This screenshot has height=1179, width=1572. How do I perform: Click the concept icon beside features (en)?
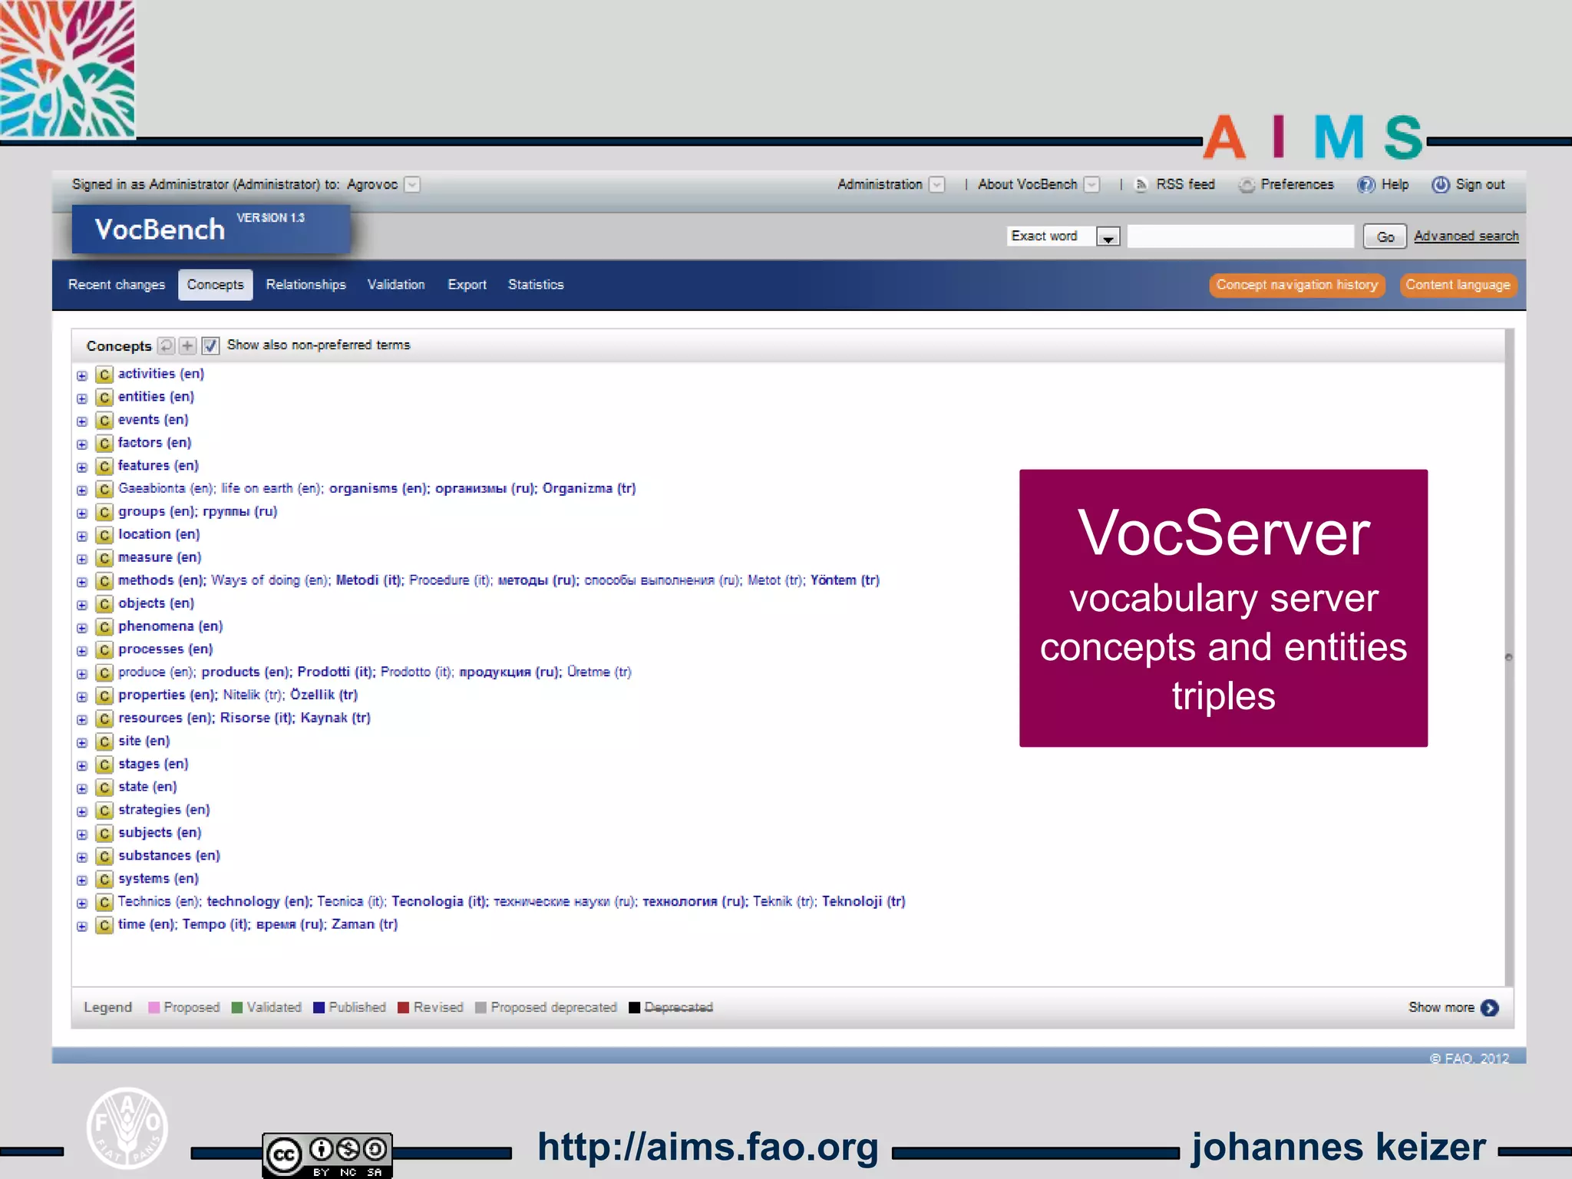104,467
